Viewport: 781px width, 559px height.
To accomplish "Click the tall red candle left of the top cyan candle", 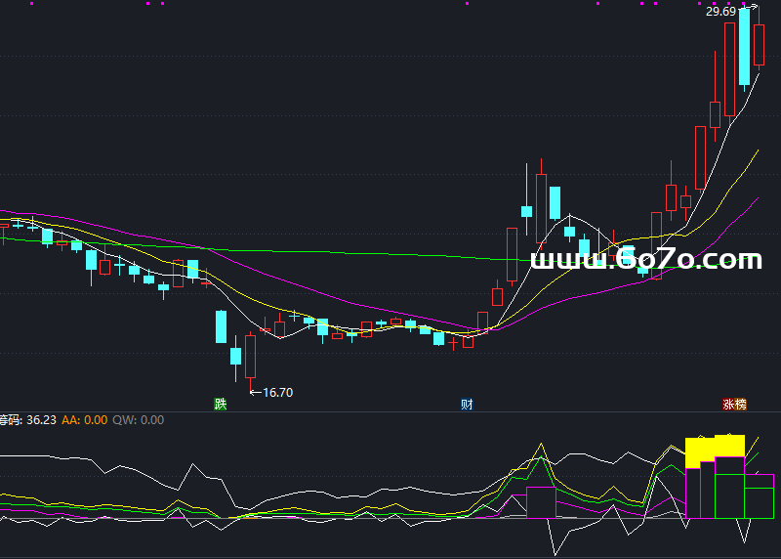I will tap(729, 68).
